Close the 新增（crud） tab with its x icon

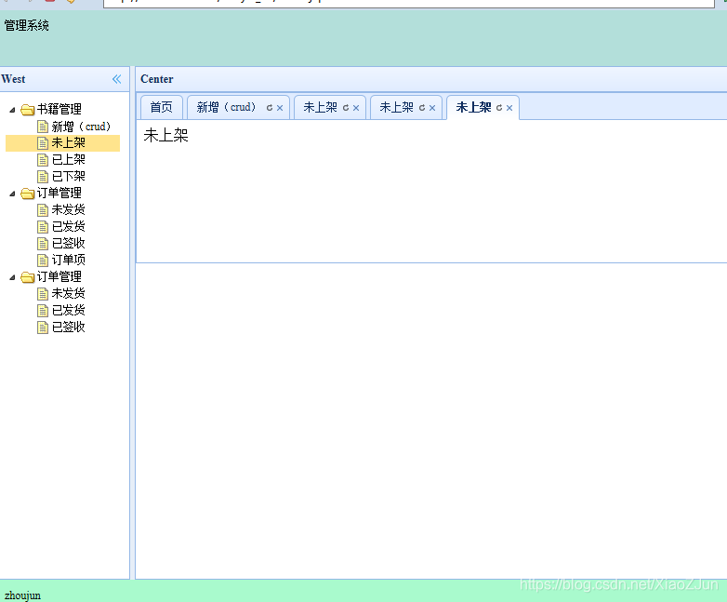280,108
